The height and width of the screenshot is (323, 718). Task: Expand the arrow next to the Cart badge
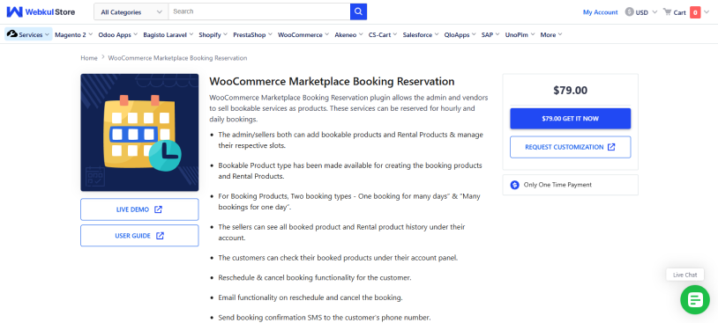(x=707, y=11)
